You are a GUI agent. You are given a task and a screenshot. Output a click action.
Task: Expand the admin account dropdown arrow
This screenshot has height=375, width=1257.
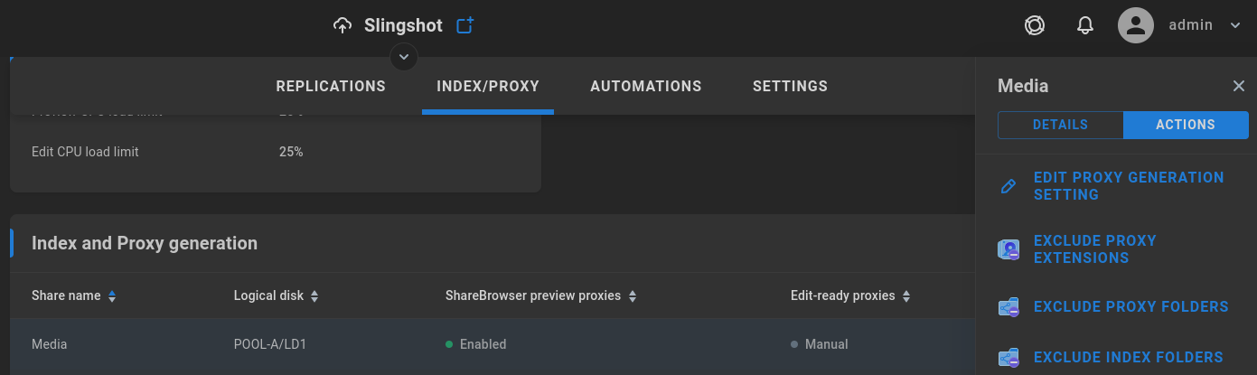tap(1235, 25)
